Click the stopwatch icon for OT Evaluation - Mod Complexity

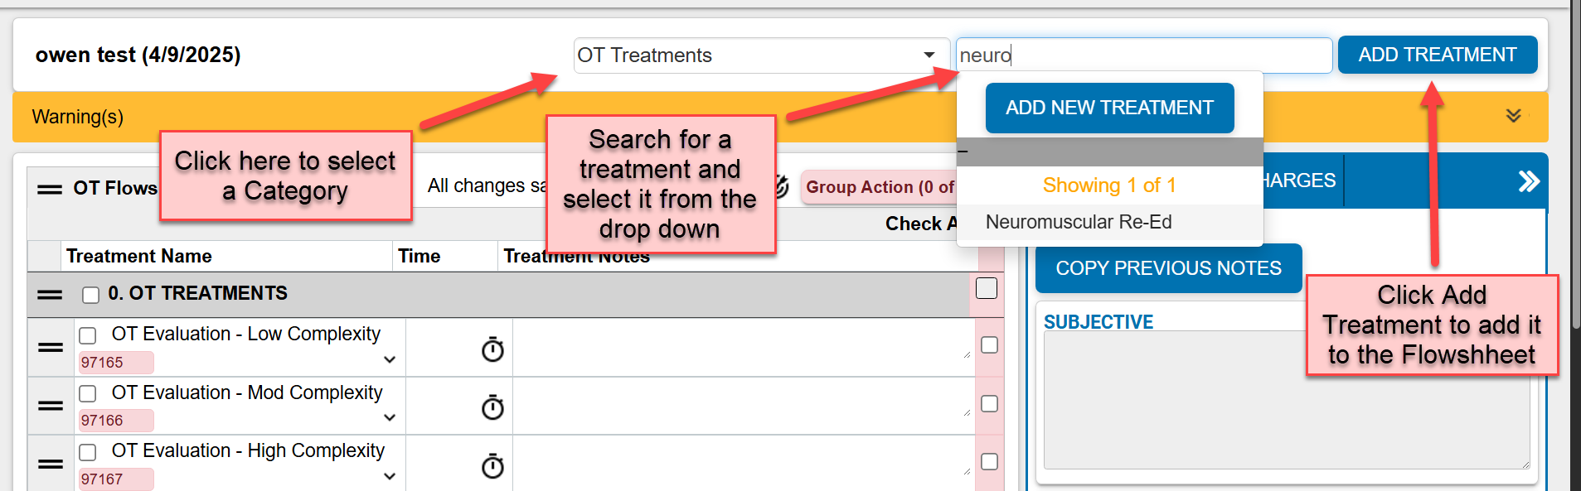click(492, 407)
